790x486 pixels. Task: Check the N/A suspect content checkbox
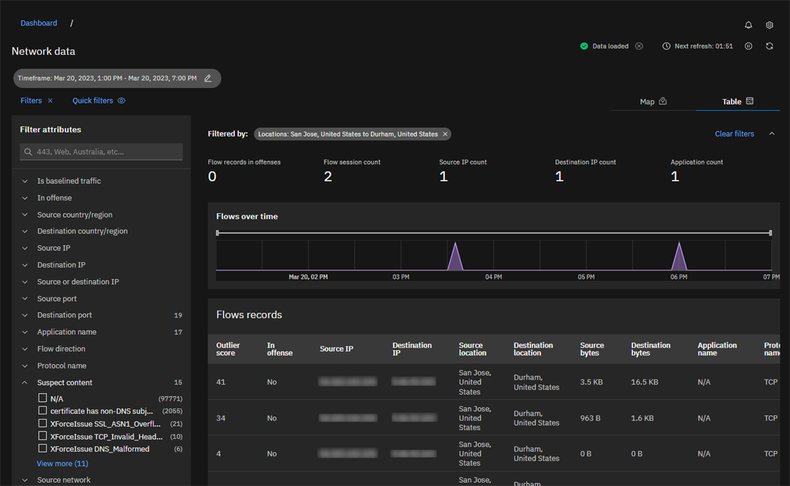click(x=42, y=398)
